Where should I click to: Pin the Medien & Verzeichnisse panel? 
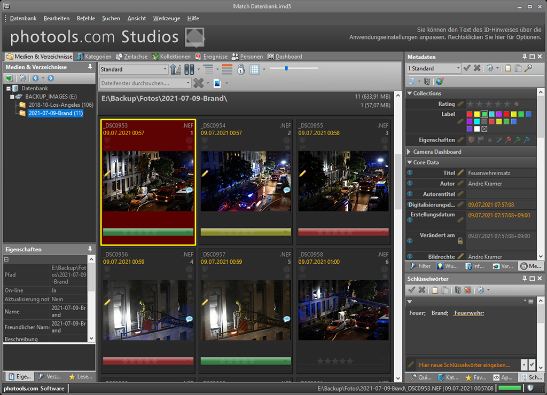90,67
